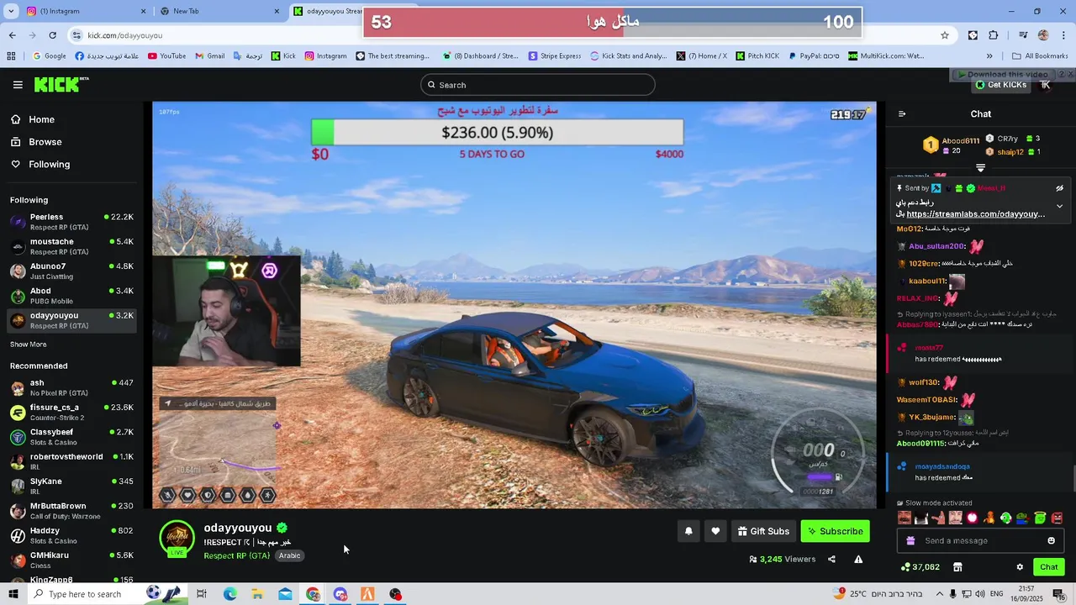This screenshot has width=1076, height=605.
Task: Click the green Subscribe button
Action: [x=835, y=531]
